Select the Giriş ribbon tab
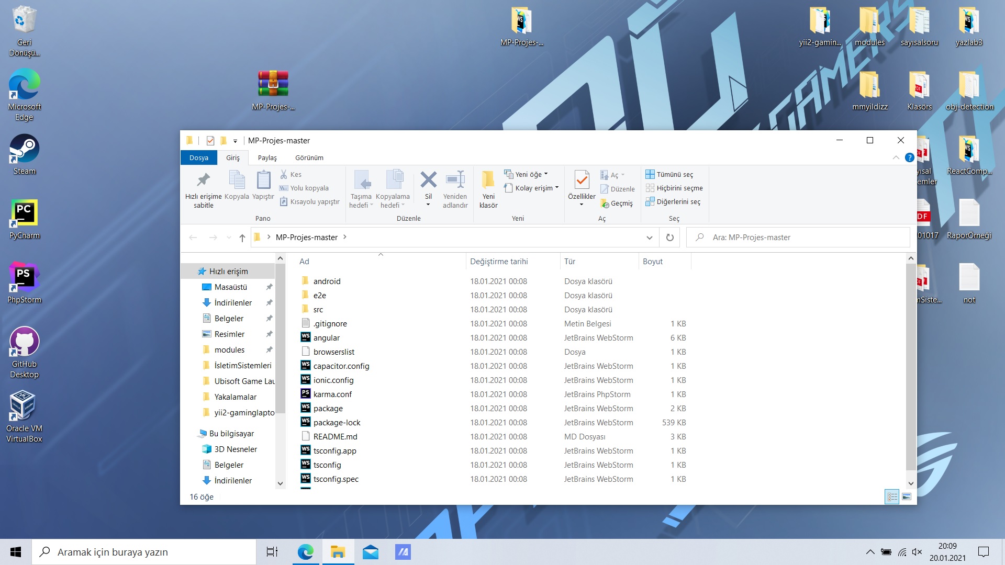The image size is (1005, 565). pyautogui.click(x=233, y=157)
